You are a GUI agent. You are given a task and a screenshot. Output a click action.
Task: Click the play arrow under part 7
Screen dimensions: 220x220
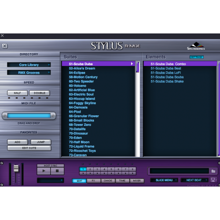tap(125, 173)
